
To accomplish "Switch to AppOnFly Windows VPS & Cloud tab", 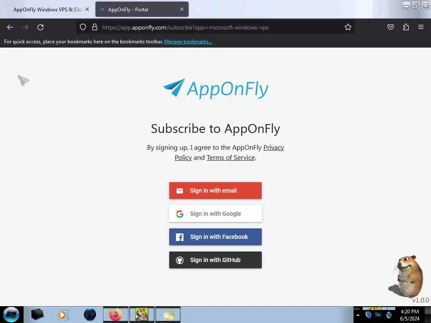I will pos(47,10).
